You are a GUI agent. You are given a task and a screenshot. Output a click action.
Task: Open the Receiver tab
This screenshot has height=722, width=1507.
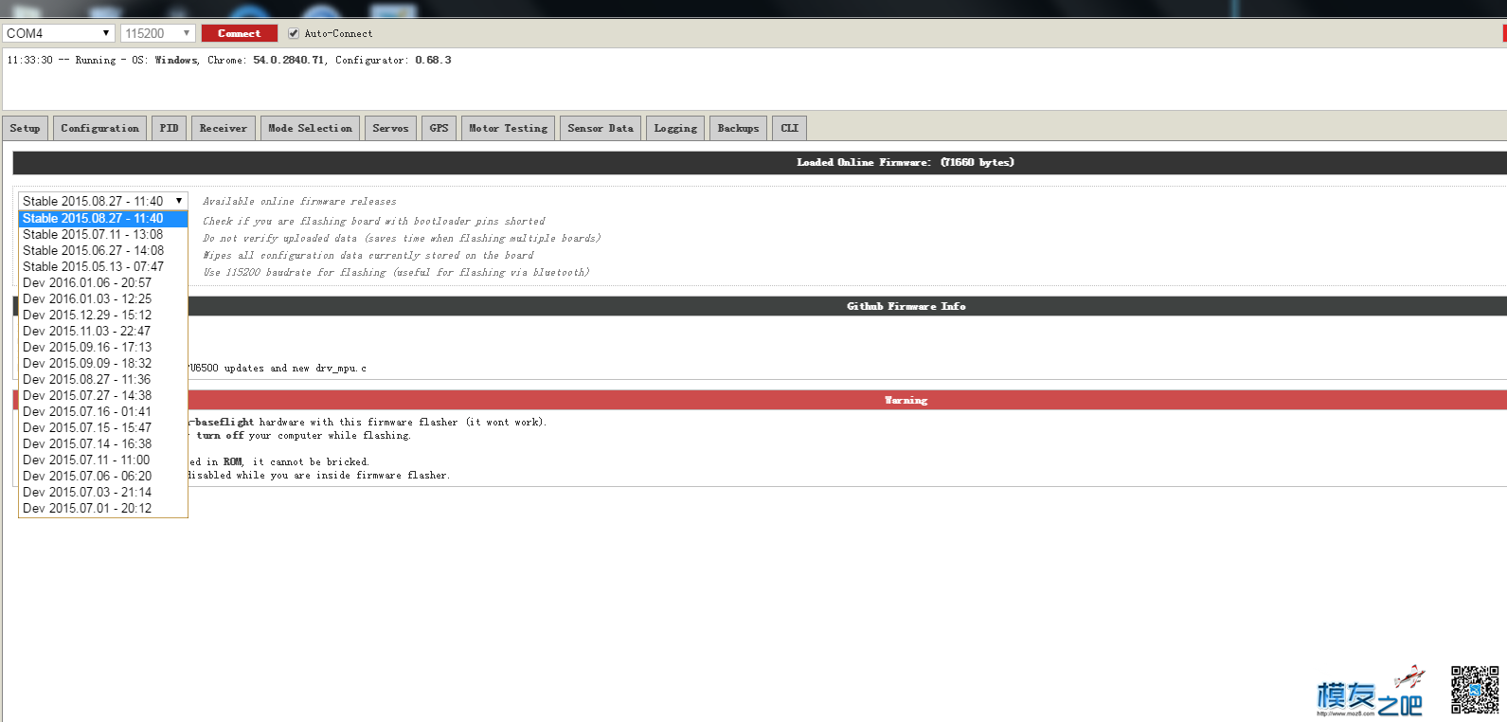224,128
